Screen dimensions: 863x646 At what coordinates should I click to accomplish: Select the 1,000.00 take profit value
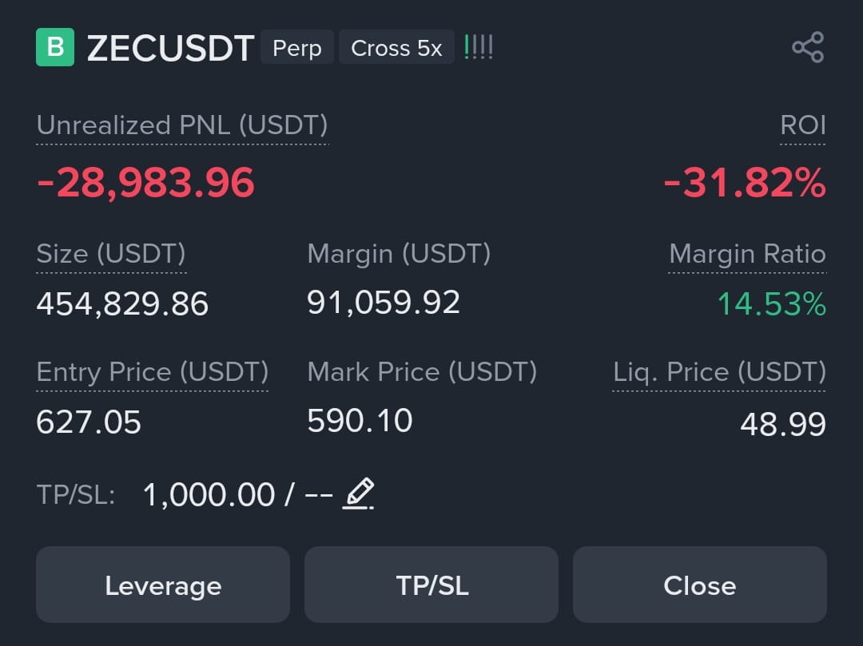coord(209,495)
